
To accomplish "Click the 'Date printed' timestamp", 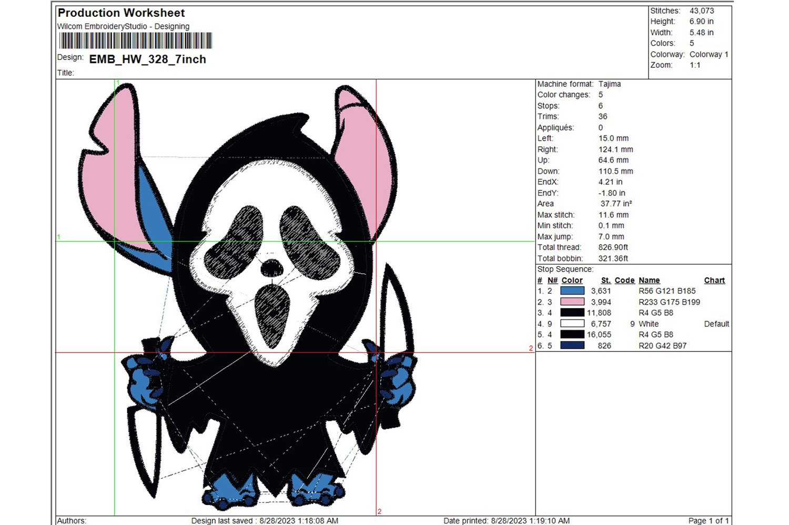I will click(507, 521).
